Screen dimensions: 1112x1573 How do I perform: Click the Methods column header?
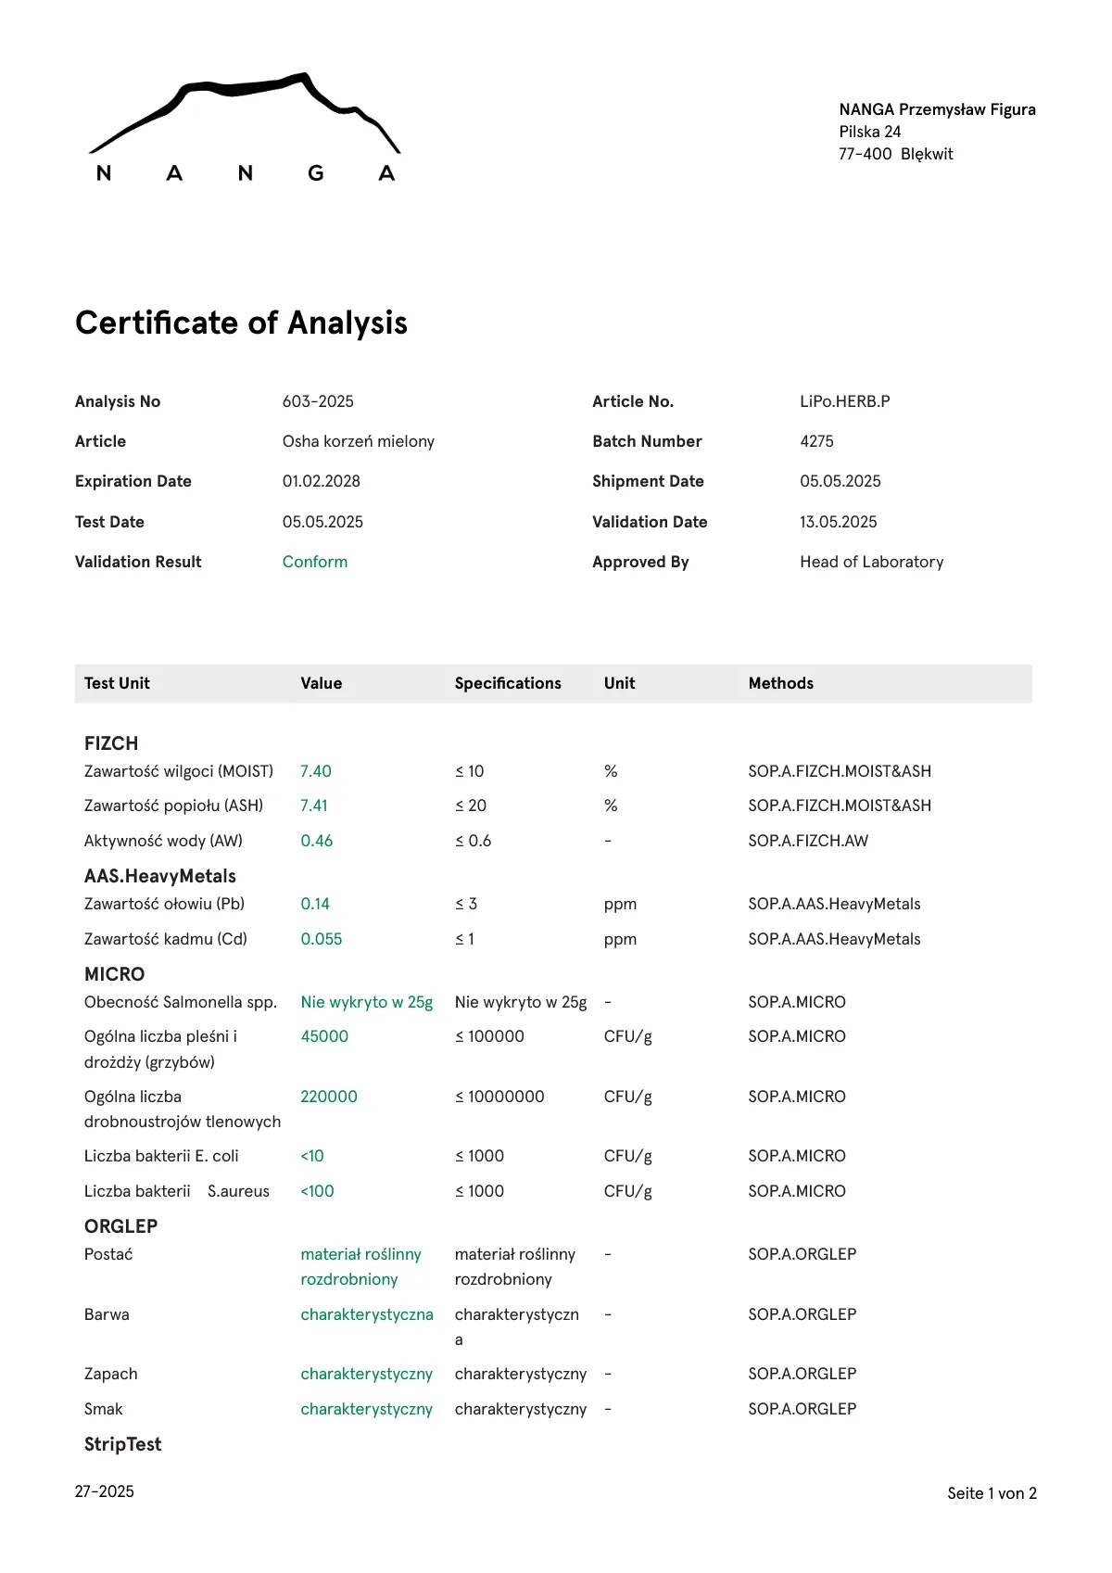click(x=780, y=683)
